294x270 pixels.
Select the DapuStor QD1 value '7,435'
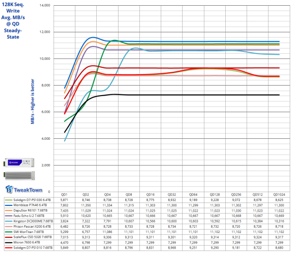pyautogui.click(x=64, y=211)
